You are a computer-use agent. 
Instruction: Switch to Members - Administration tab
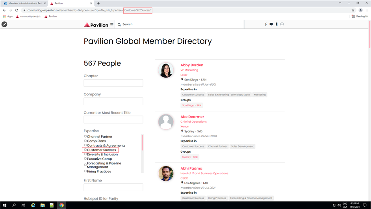(24, 3)
